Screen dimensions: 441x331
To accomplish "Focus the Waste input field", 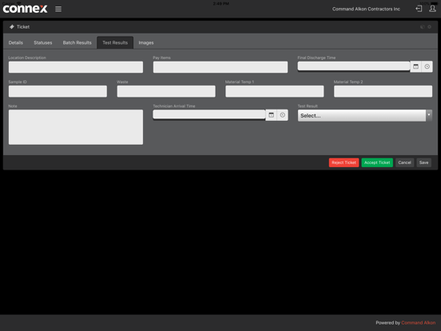I will coord(166,91).
